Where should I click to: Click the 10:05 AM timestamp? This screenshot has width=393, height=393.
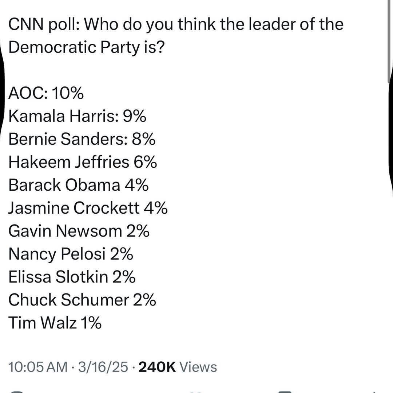click(x=38, y=367)
